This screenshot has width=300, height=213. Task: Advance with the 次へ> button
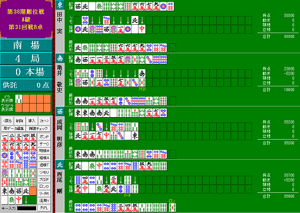point(44,121)
